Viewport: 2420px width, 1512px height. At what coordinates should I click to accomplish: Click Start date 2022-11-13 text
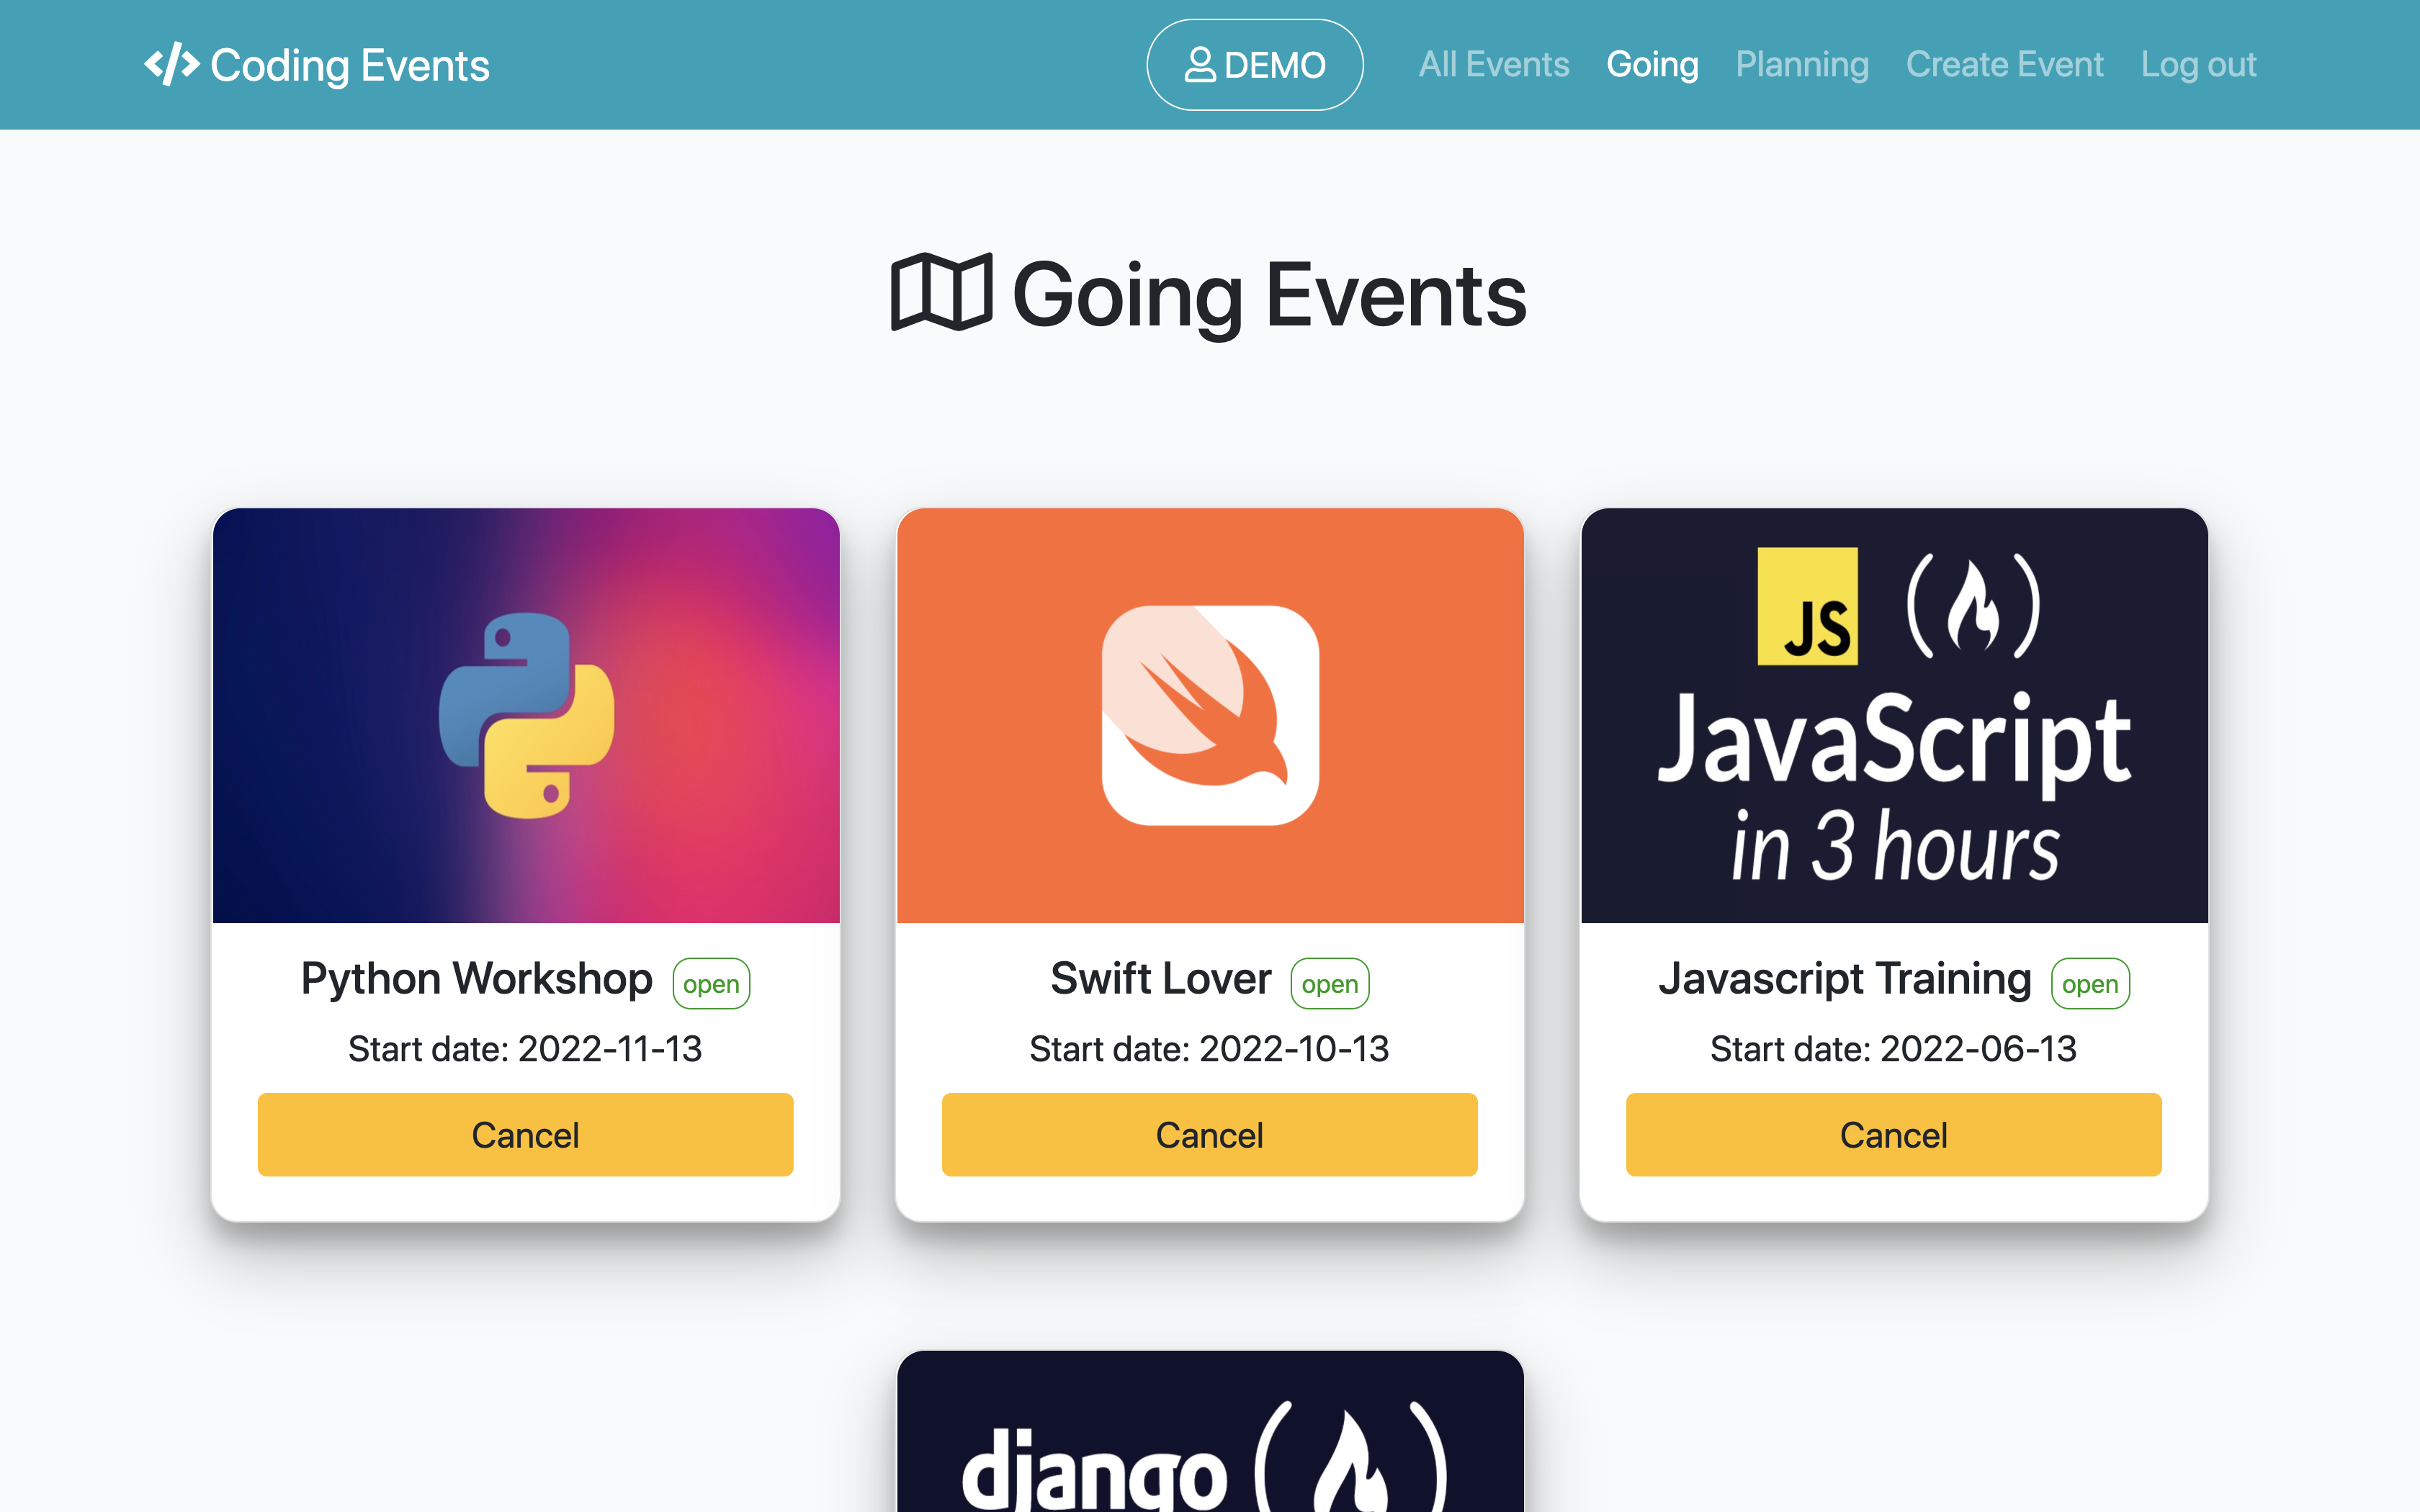(x=526, y=1049)
